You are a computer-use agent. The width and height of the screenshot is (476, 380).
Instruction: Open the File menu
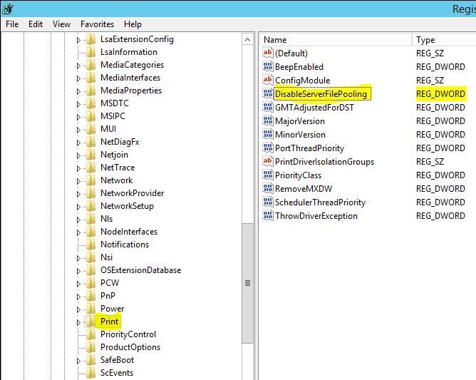12,24
